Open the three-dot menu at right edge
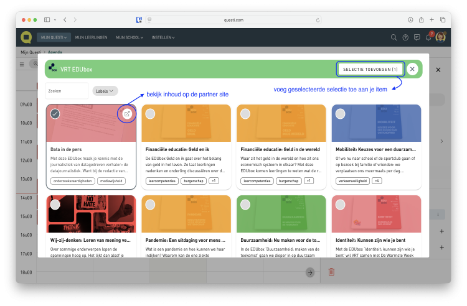Image resolution: width=467 pixels, height=306 pixels. point(438,215)
